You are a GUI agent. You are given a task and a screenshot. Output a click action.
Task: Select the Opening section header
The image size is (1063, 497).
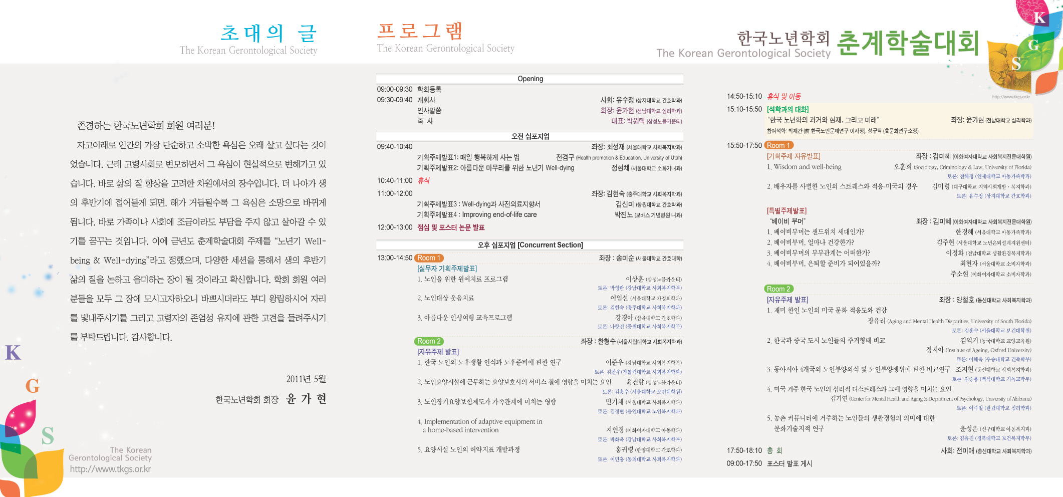pyautogui.click(x=530, y=79)
